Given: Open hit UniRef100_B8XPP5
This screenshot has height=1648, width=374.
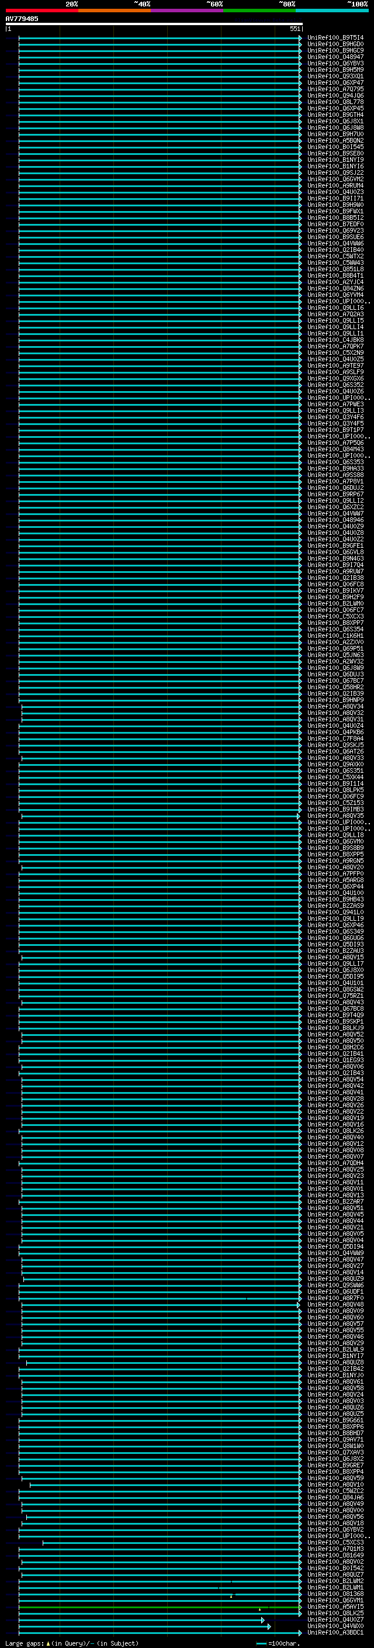Looking at the screenshot, I should click(335, 854).
